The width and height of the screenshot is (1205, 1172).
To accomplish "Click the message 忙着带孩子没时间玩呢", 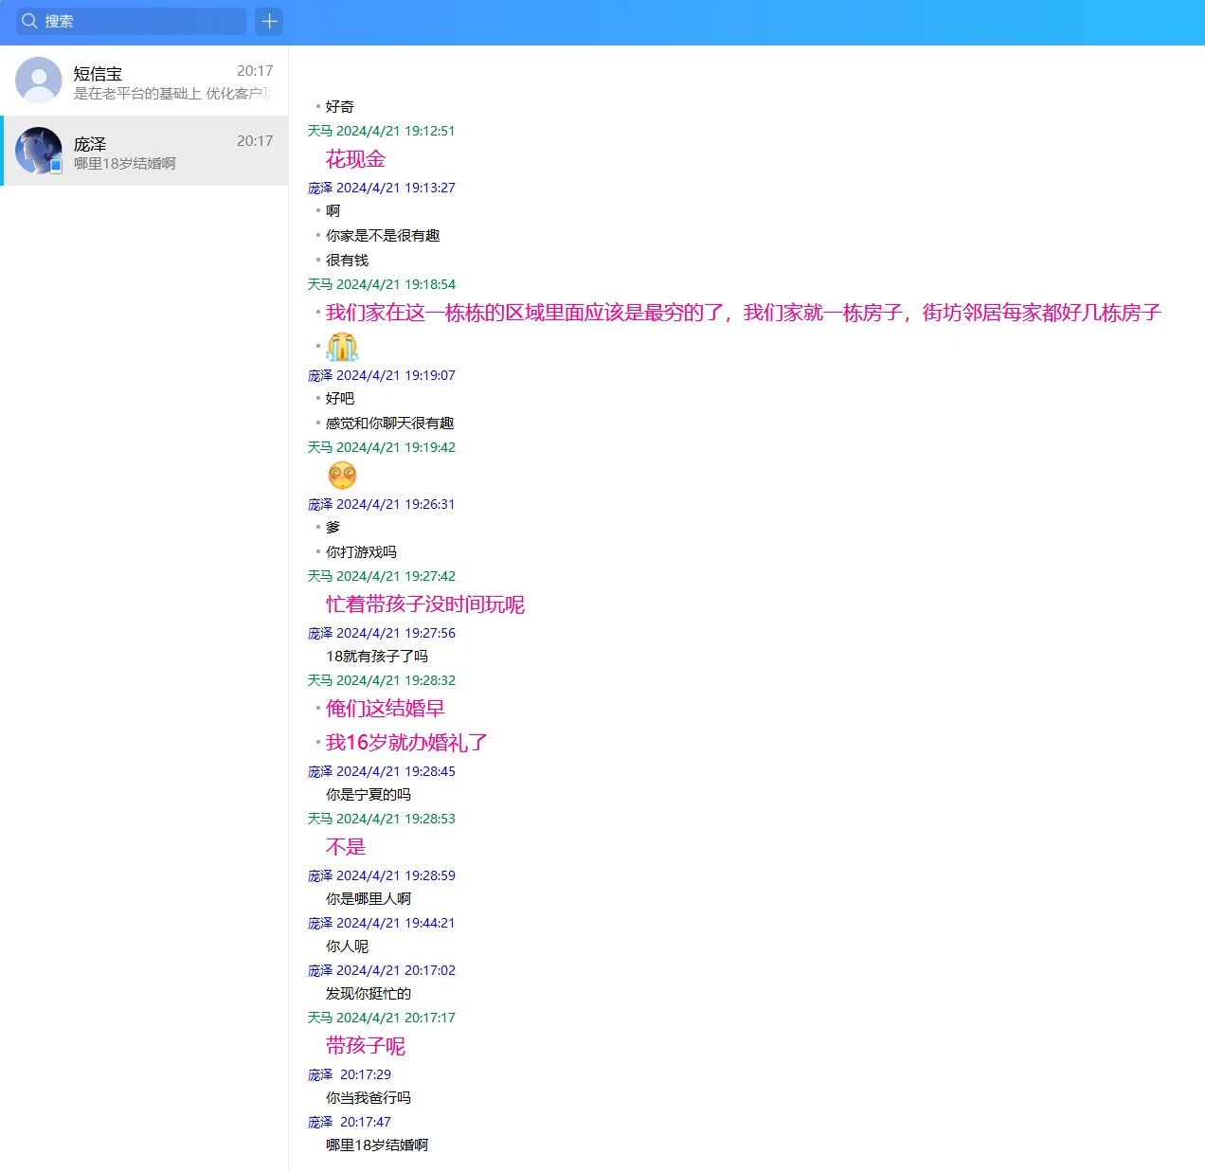I will pyautogui.click(x=424, y=604).
